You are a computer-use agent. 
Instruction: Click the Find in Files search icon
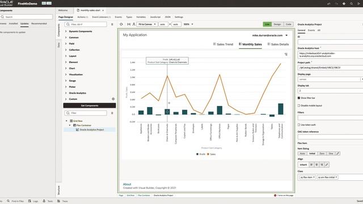coord(9,201)
